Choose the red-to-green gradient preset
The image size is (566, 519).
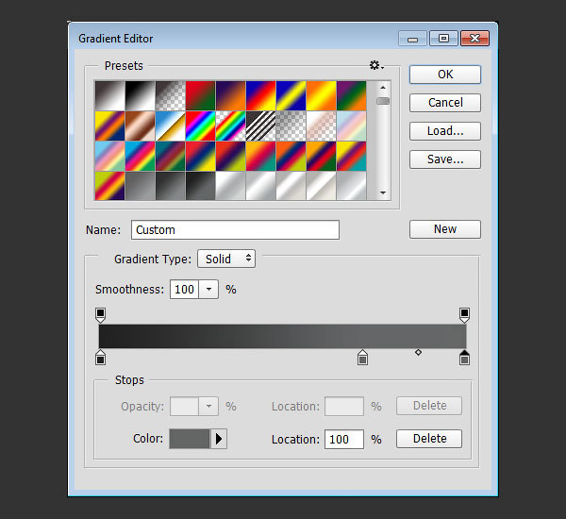point(200,95)
